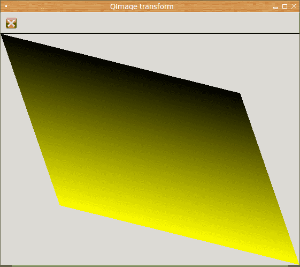Image resolution: width=300 pixels, height=267 pixels.
Task: Minimize the QImage transform window
Action: 275,8
